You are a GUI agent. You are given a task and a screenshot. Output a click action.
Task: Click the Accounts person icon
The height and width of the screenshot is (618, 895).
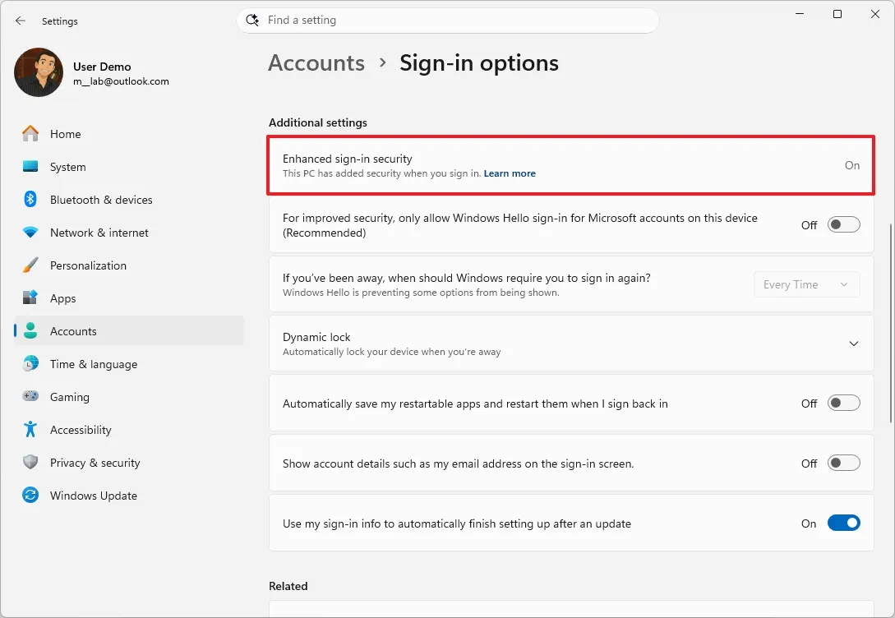pyautogui.click(x=30, y=331)
